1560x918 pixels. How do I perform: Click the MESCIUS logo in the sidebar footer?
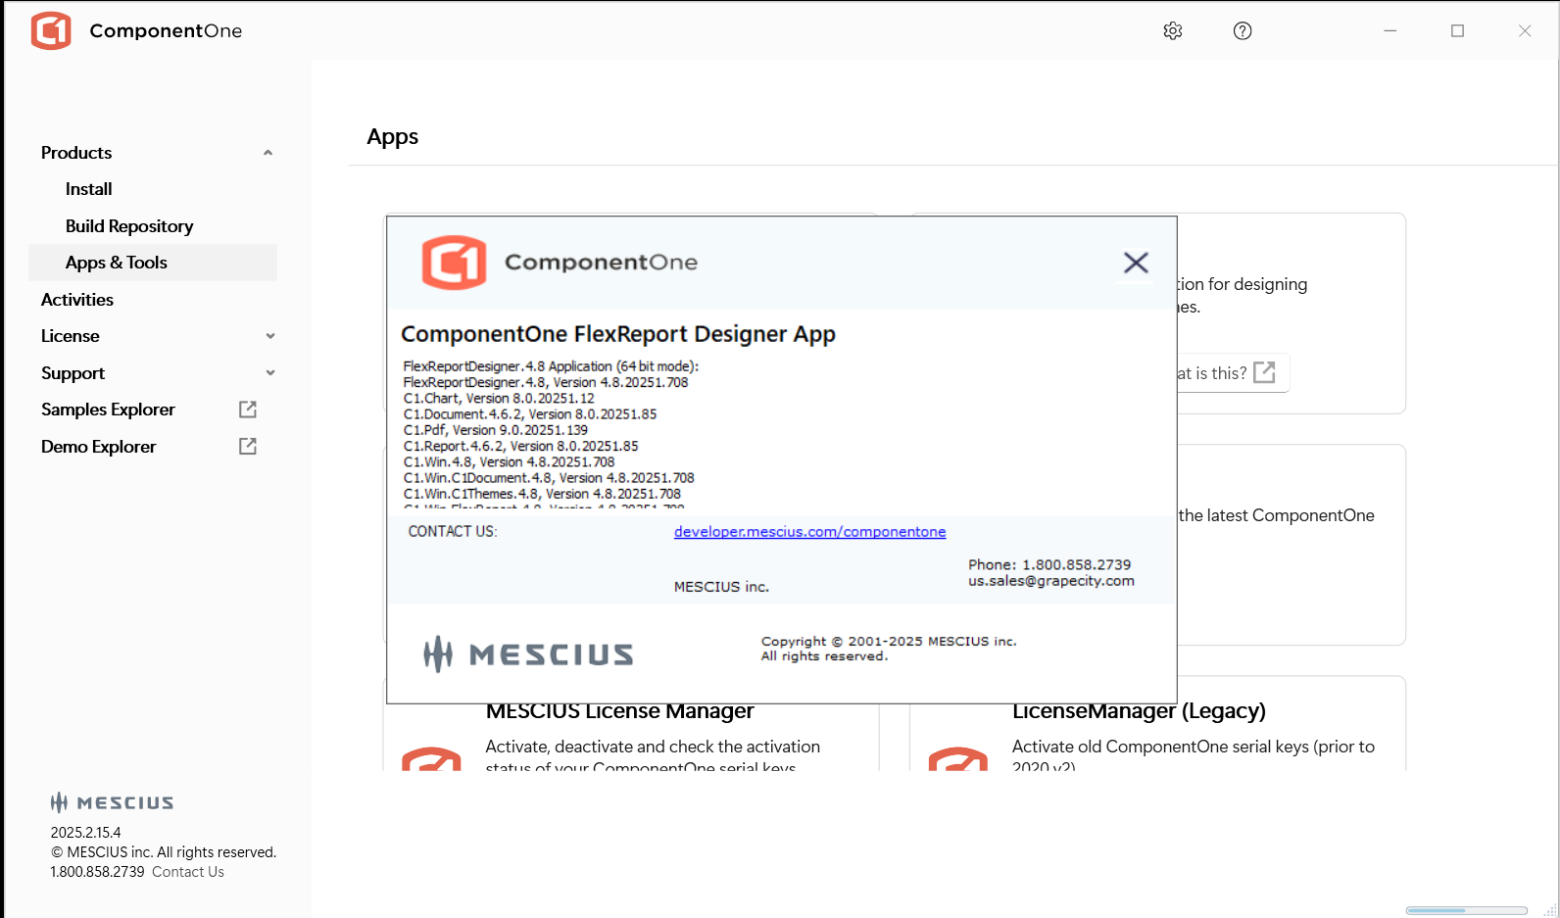tap(112, 802)
